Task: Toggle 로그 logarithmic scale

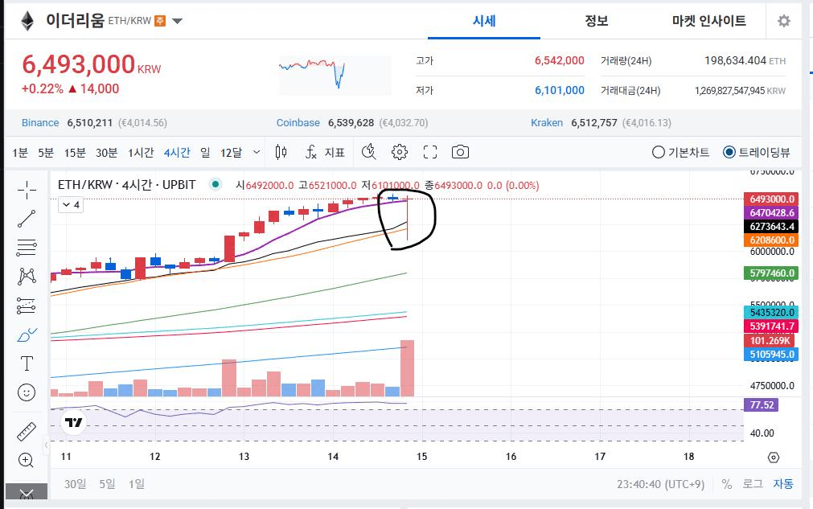Action: 753,484
